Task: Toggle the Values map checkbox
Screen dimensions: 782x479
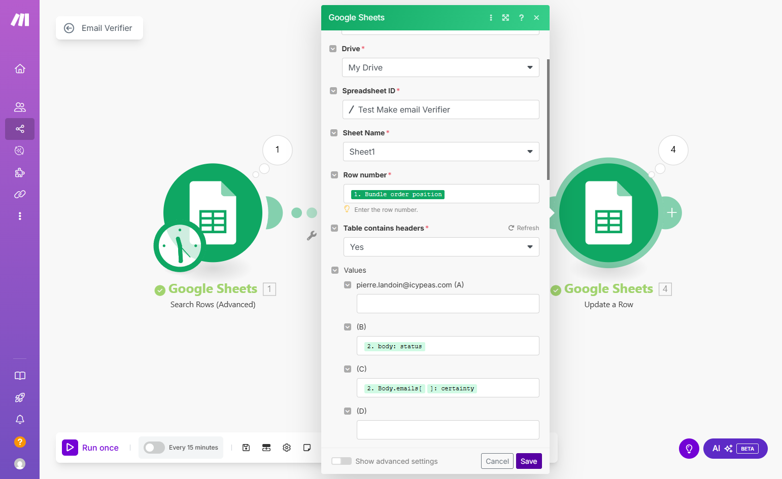Action: point(335,270)
